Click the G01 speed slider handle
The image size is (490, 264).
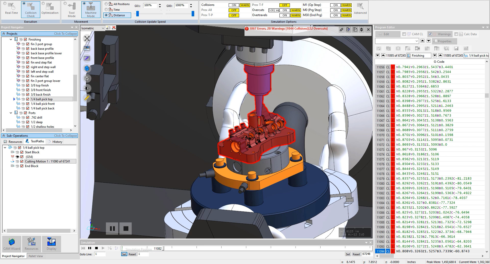tap(138, 14)
